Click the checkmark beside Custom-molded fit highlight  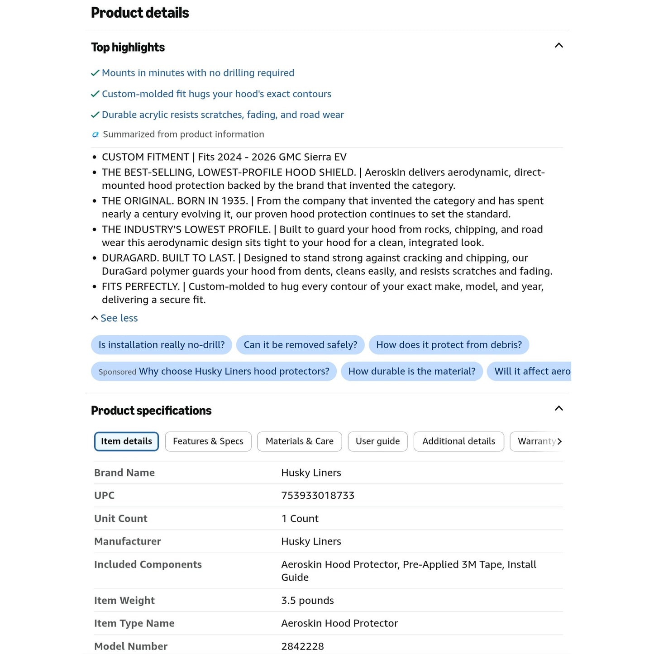pyautogui.click(x=95, y=94)
